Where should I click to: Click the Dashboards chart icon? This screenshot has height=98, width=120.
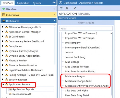(x=4, y=21)
